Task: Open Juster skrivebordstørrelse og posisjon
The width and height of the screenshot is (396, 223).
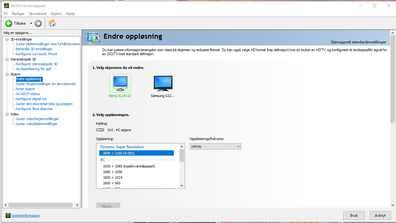Action: point(44,104)
